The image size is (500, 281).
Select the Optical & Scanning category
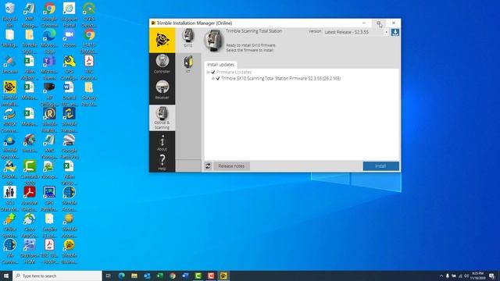pyautogui.click(x=162, y=118)
